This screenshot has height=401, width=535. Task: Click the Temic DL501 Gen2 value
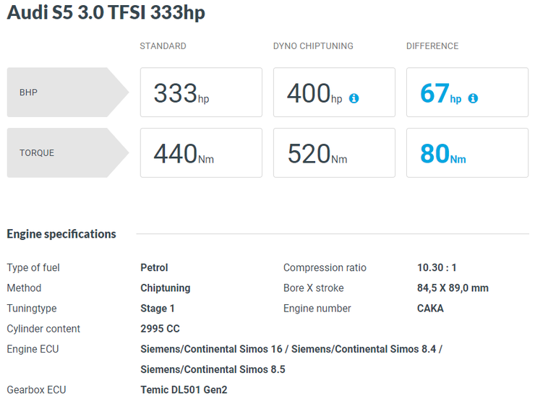tap(184, 389)
